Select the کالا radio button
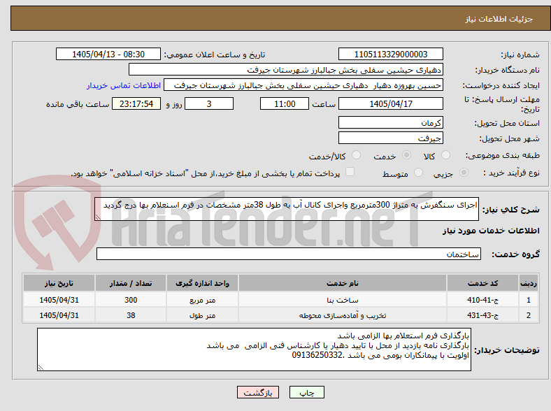Viewport: 551px width, 411px height. click(445, 155)
